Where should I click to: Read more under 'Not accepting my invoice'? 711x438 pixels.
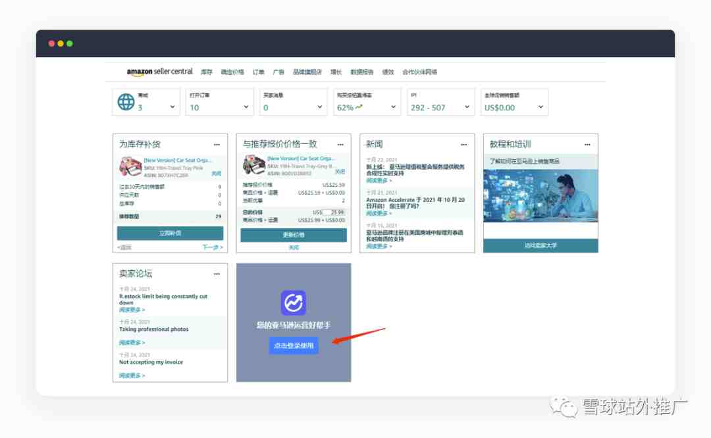pos(132,376)
